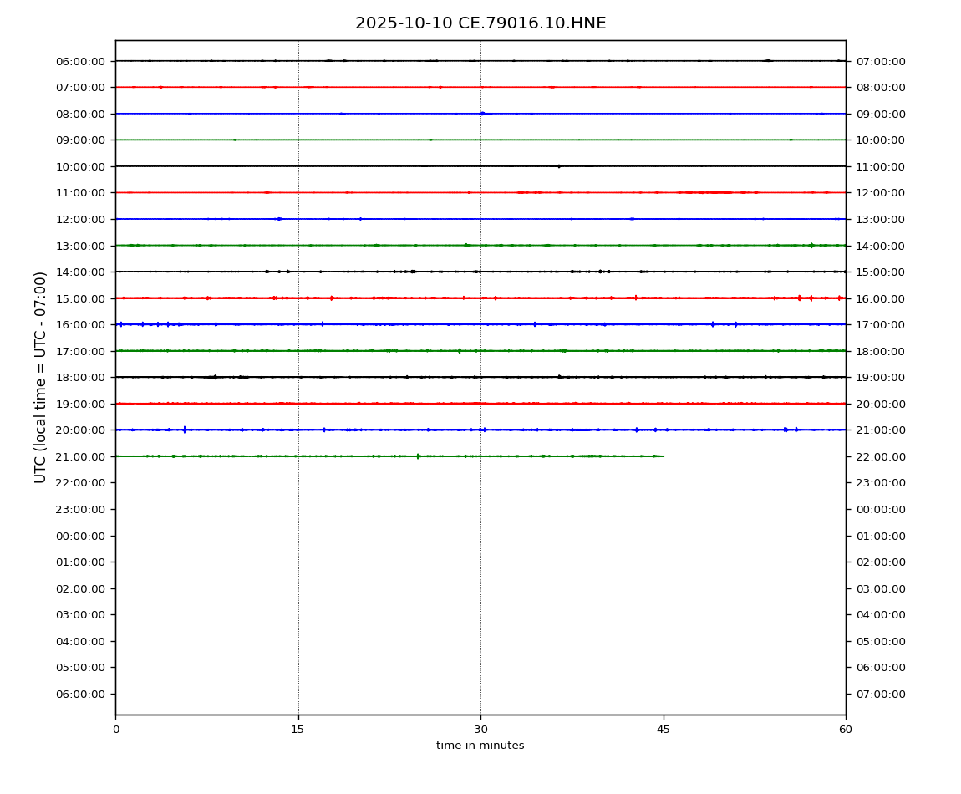Click the blue 08:00:00 trace spike near 30 minutes
Image resolution: width=961 pixels, height=794 pixels.
coord(482,114)
